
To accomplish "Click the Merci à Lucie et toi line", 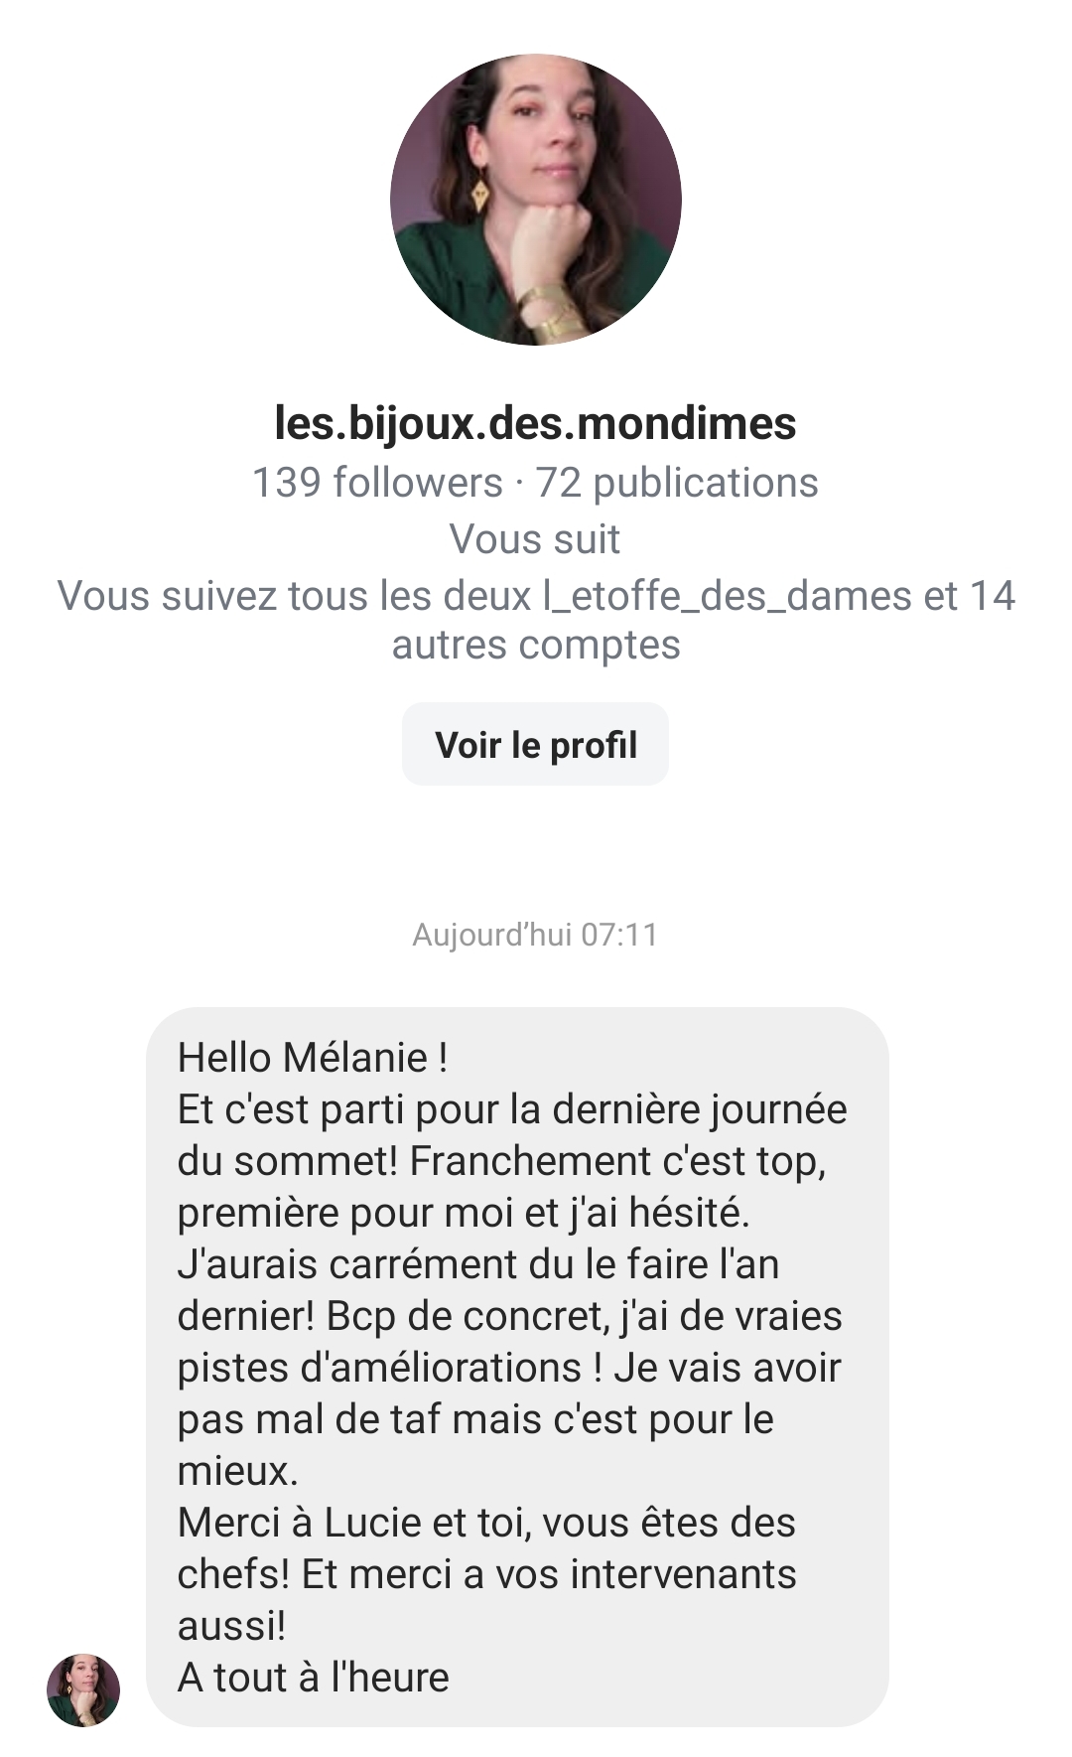I will click(x=486, y=1523).
